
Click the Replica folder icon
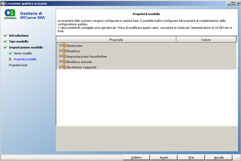coord(64,51)
